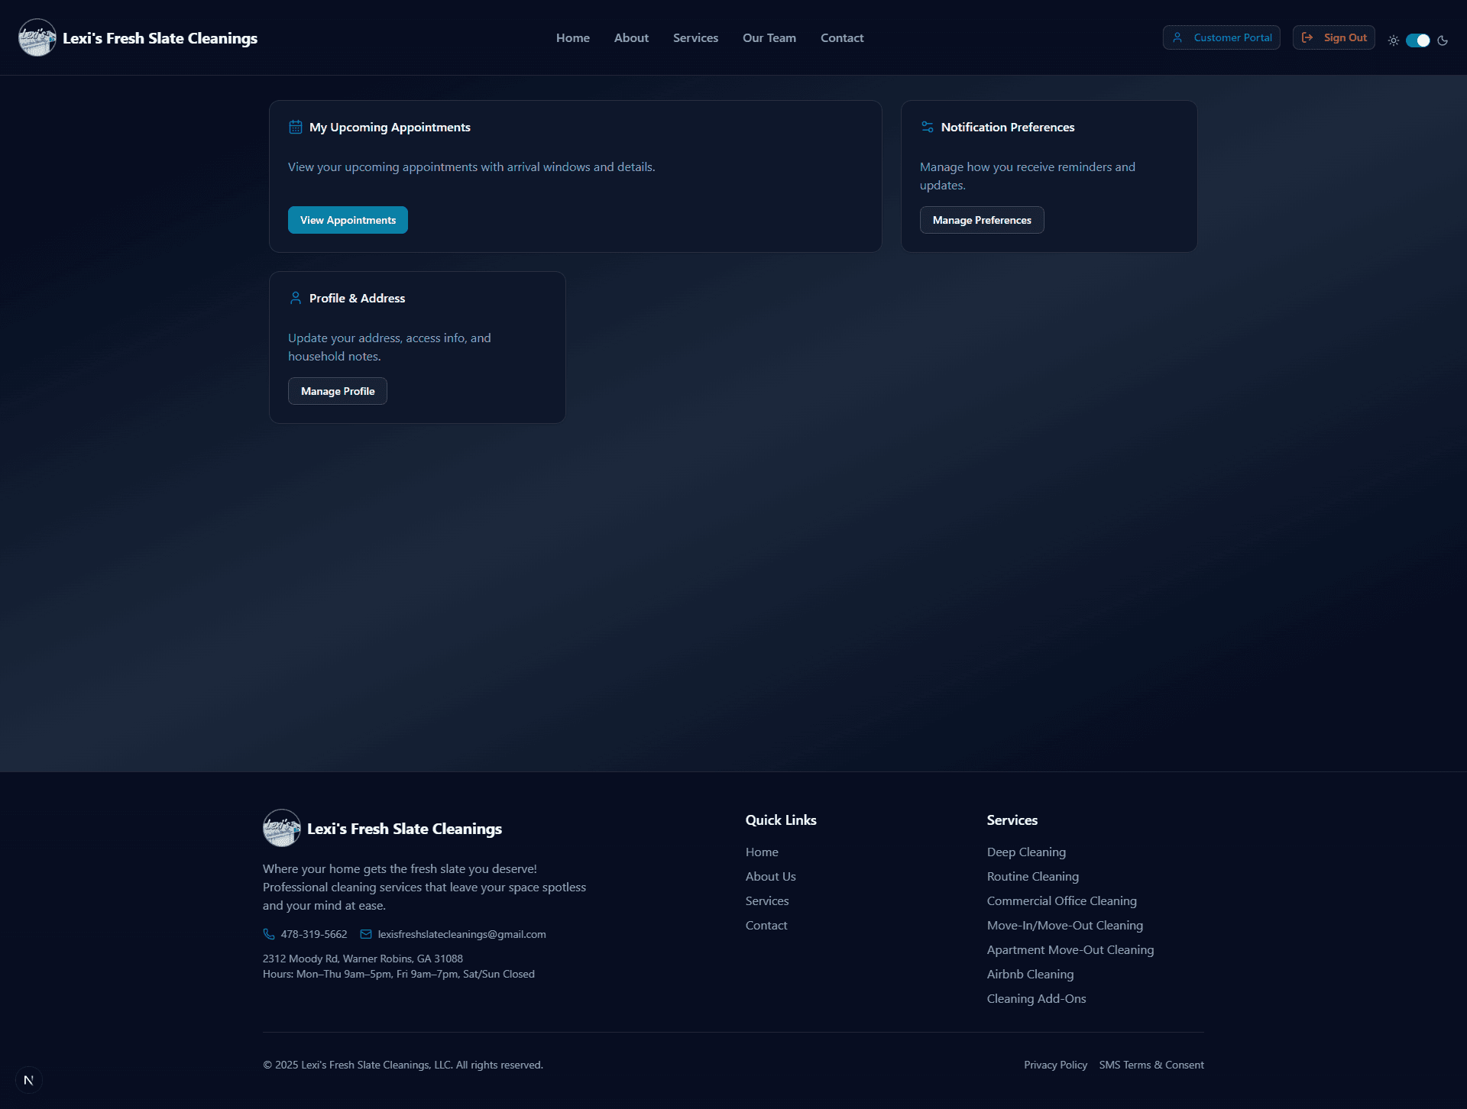Click the person icon on Profile & Address card

(x=296, y=298)
